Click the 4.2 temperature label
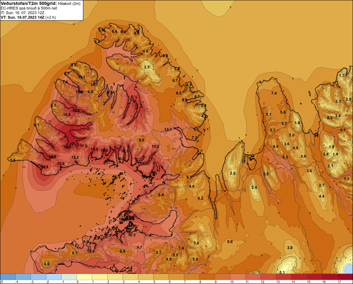353x284 pixels. 204,116
